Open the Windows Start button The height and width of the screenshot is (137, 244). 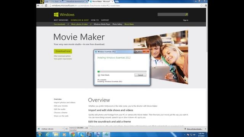click(x=39, y=134)
